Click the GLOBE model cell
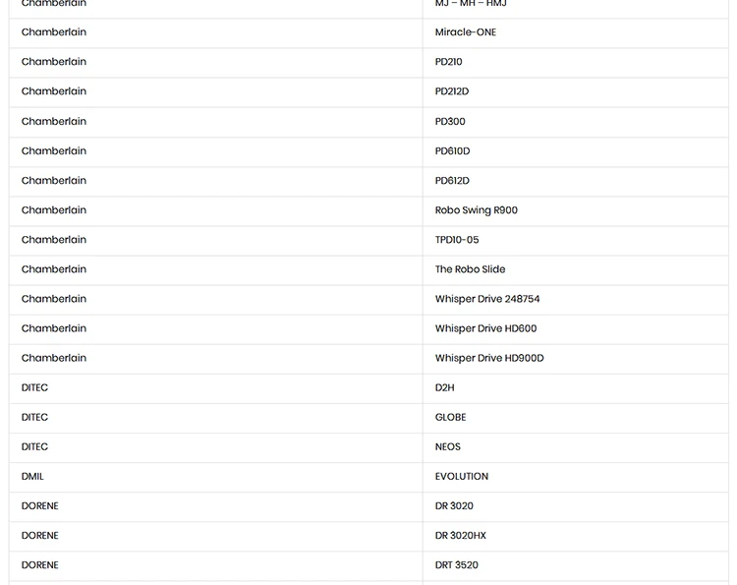Viewport: 737px width, 585px height. tap(575, 418)
